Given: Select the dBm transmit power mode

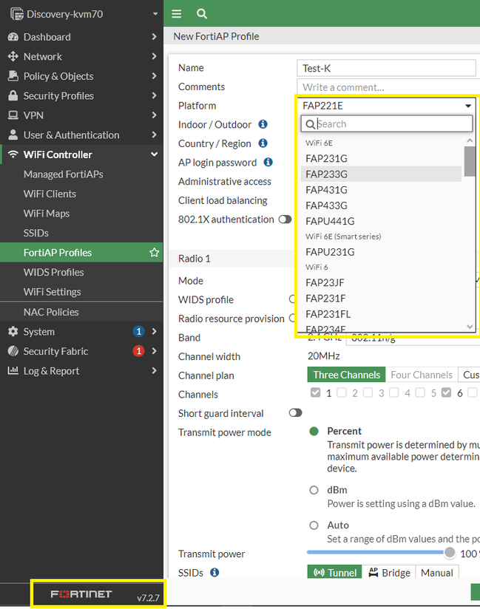Looking at the screenshot, I should click(314, 490).
